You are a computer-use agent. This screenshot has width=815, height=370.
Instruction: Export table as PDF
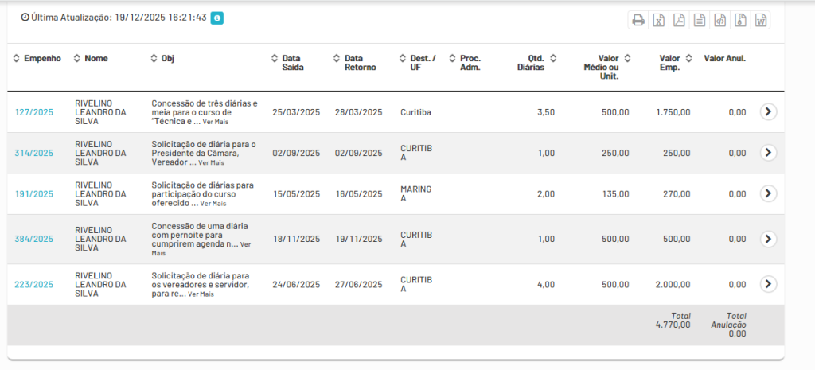point(679,21)
